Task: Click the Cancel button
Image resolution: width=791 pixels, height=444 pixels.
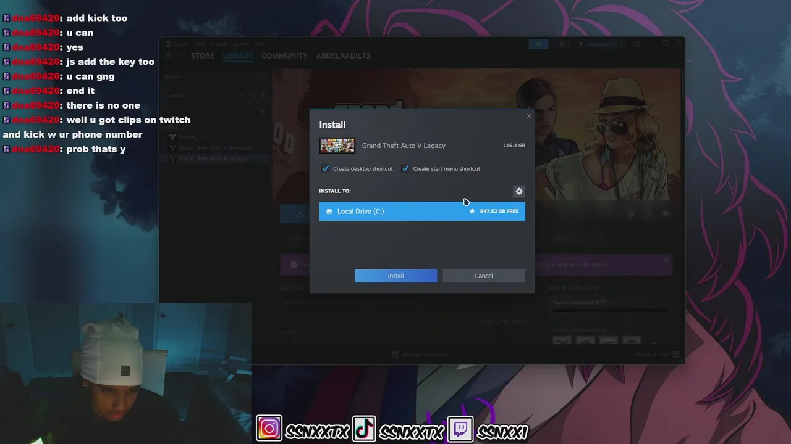Action: [484, 276]
